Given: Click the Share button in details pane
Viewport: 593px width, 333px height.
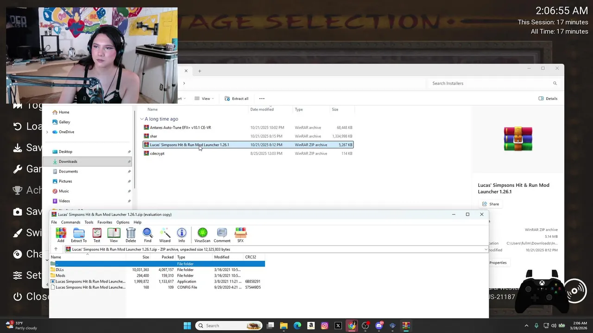Looking at the screenshot, I should coord(491,204).
